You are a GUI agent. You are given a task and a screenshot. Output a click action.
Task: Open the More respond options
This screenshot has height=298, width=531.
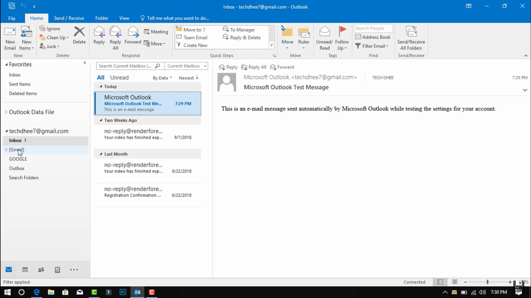click(154, 44)
